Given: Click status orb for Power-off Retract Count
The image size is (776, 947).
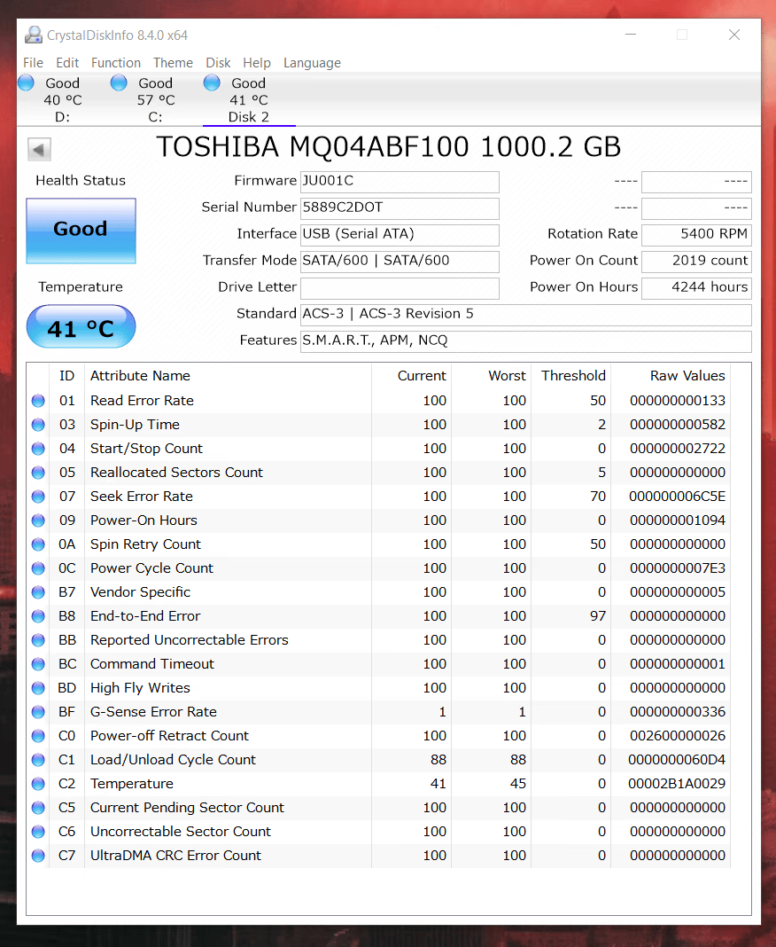Looking at the screenshot, I should pyautogui.click(x=38, y=736).
